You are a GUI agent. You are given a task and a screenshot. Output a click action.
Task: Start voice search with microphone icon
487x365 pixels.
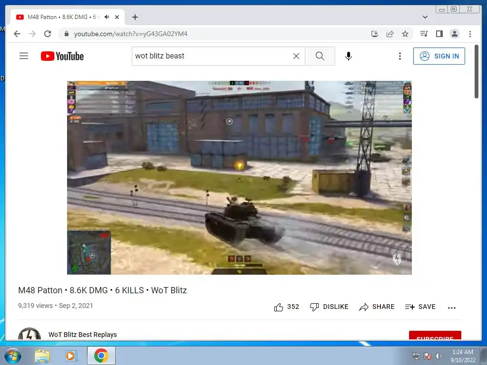(x=349, y=56)
